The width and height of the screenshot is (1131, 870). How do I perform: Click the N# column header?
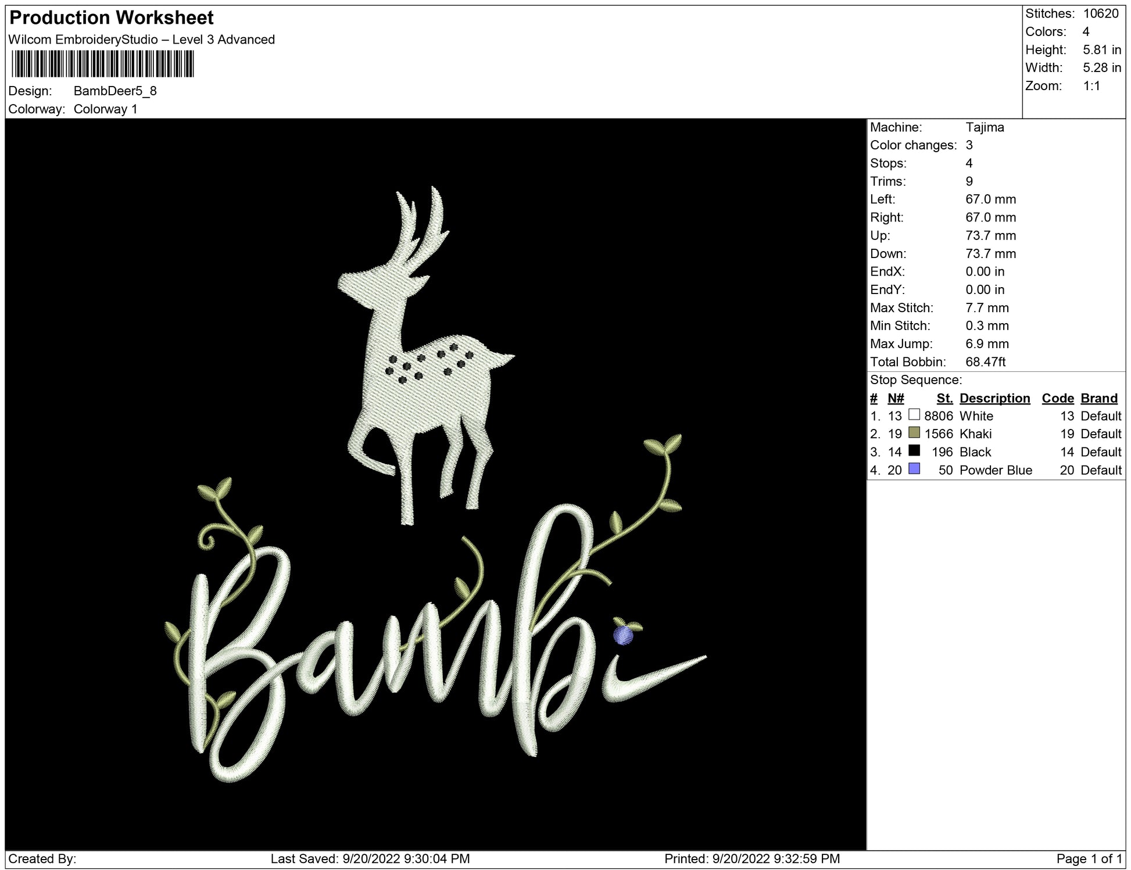click(896, 398)
